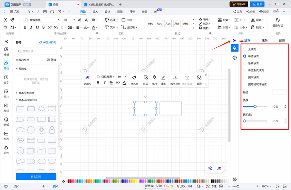
Task: Open the settings gear at the bottom right strip
Action: coord(235,179)
